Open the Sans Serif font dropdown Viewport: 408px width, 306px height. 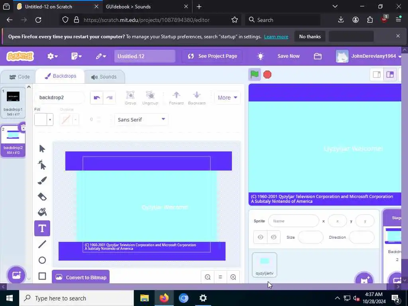[141, 120]
